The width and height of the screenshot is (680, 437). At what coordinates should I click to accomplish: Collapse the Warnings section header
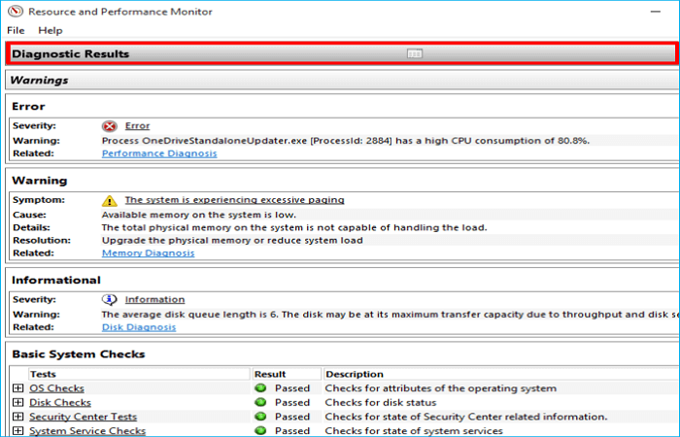click(39, 80)
